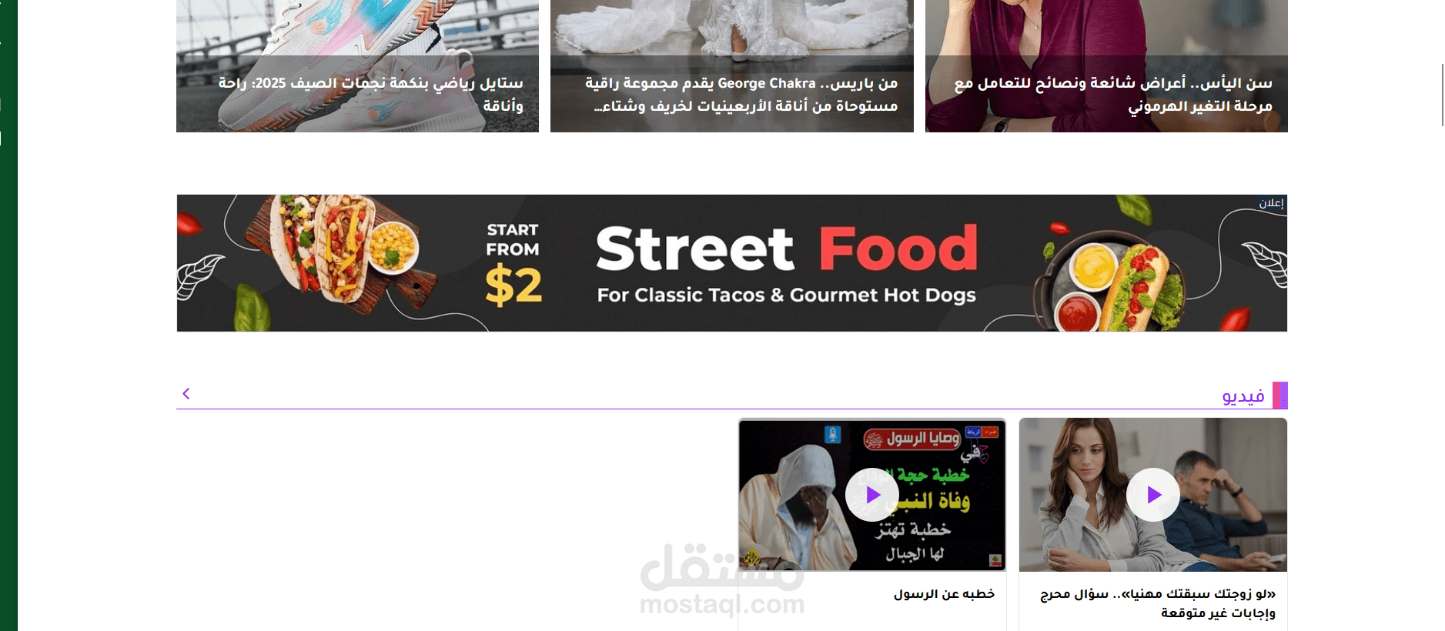Play the 'خطبه عن الرسول' video
The height and width of the screenshot is (631, 1445).
coord(871,495)
